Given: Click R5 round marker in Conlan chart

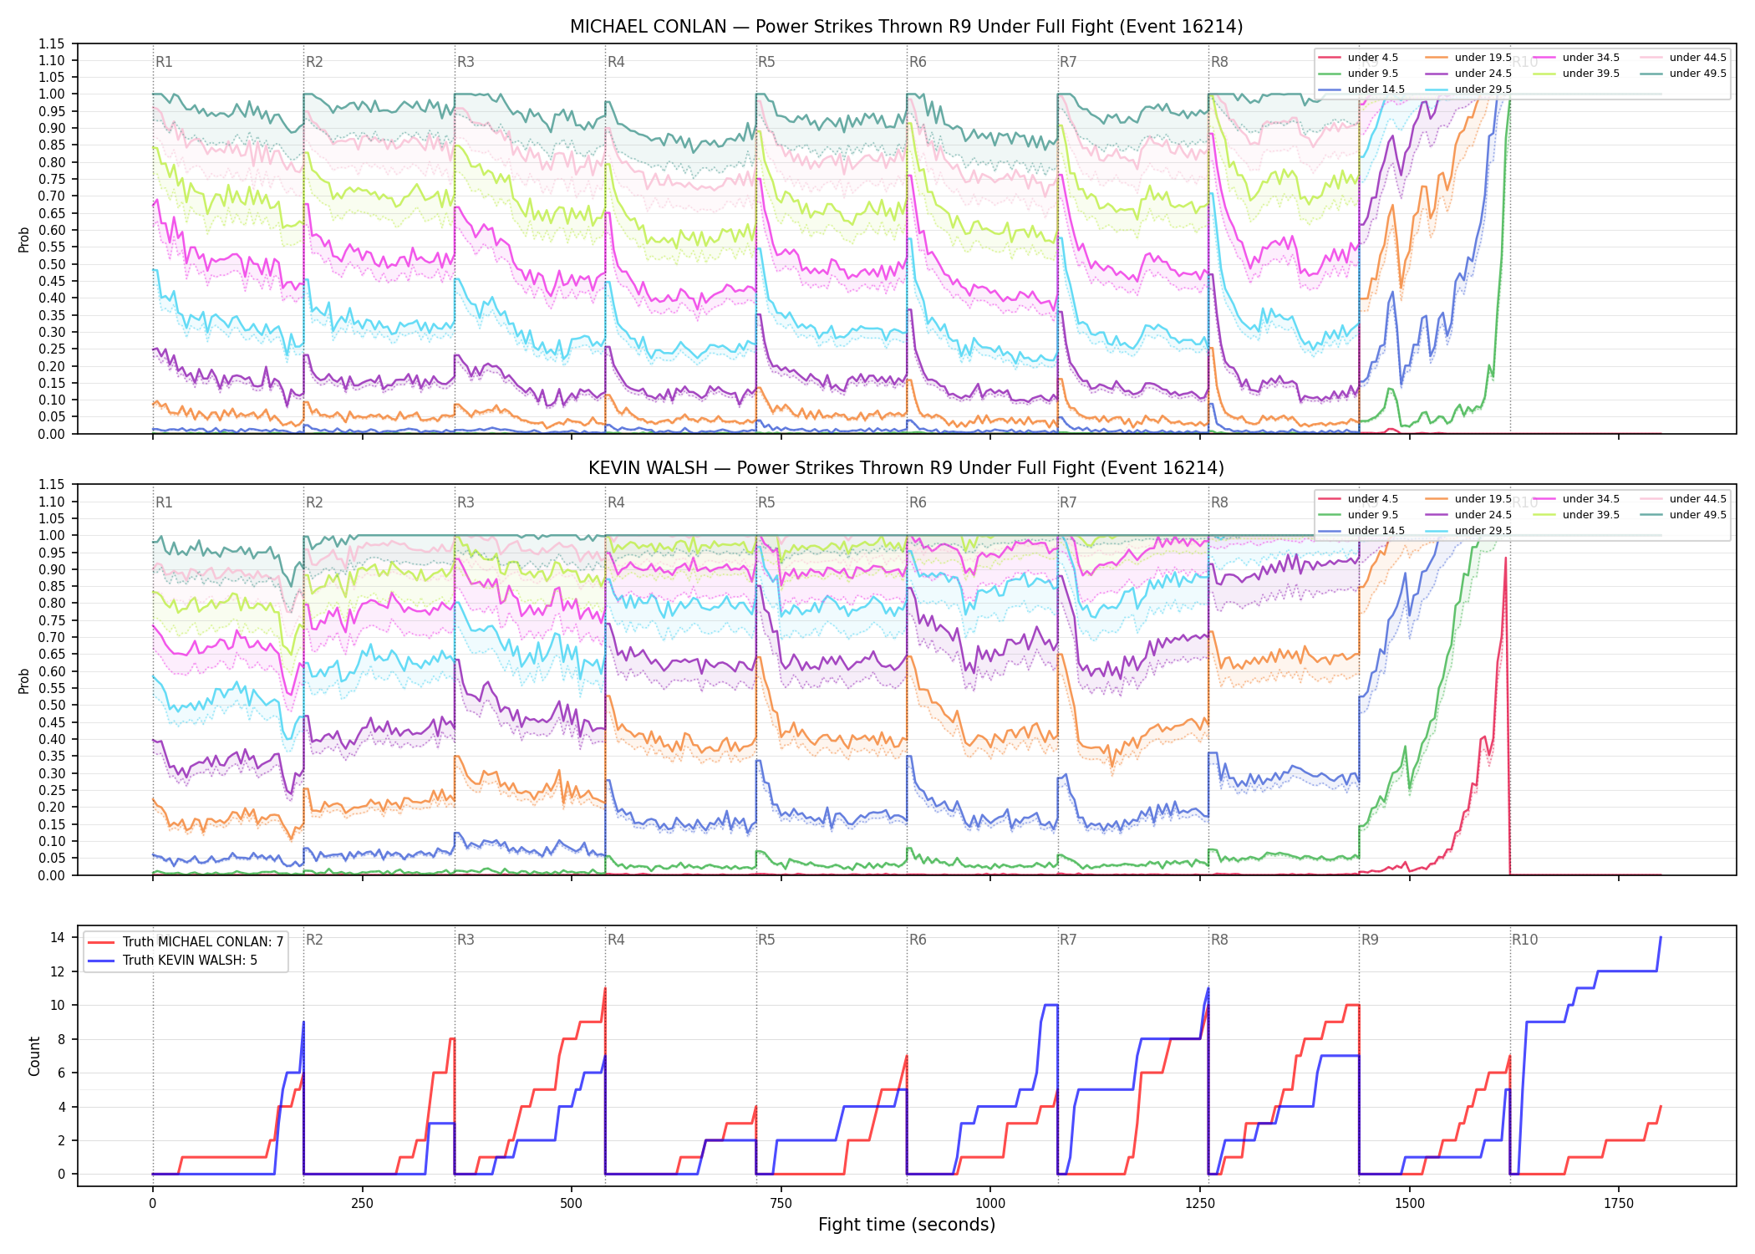Looking at the screenshot, I should pos(766,62).
